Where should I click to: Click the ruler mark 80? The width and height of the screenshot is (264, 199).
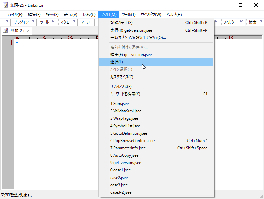click(231, 38)
